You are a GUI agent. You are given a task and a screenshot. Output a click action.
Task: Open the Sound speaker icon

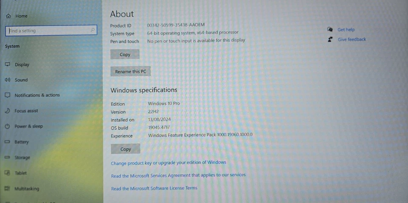pos(8,80)
